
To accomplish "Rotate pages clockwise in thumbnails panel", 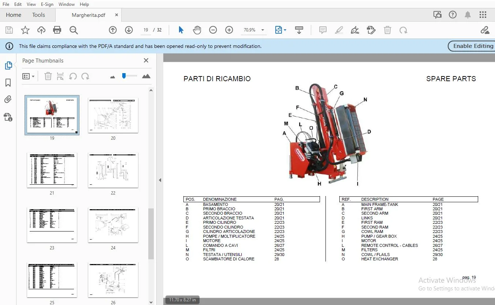I will [x=85, y=76].
